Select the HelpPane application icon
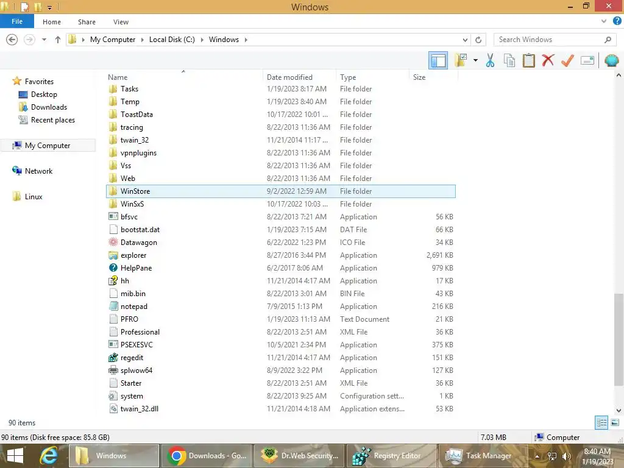This screenshot has width=624, height=468. [113, 268]
